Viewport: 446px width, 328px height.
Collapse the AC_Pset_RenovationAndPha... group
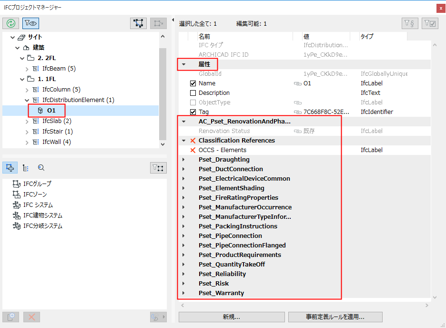tap(184, 122)
